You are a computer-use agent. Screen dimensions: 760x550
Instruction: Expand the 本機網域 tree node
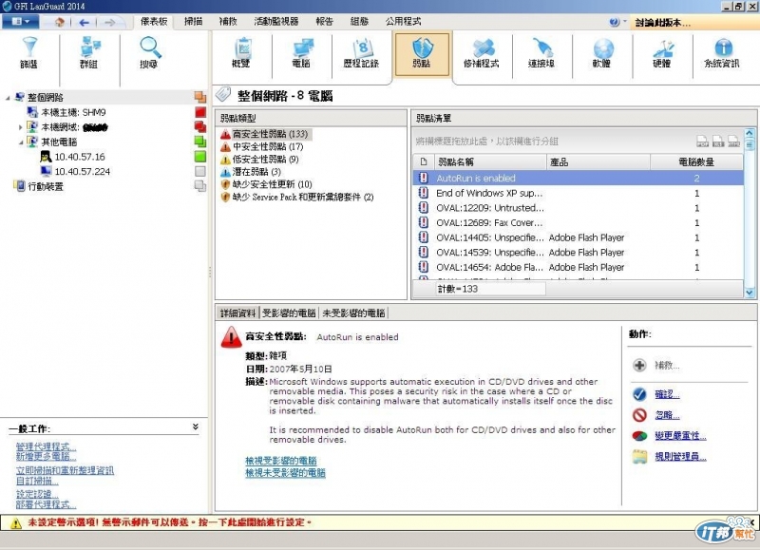click(x=20, y=127)
